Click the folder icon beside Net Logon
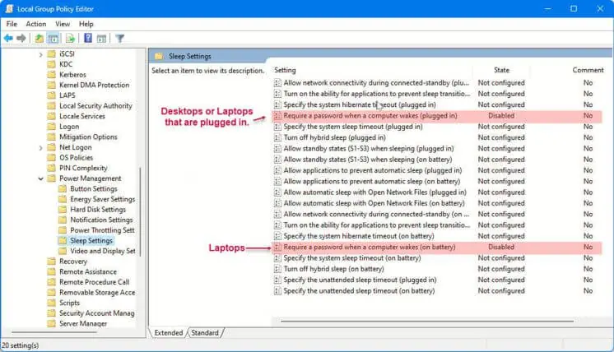Screen dimensions: 614x352 51,147
